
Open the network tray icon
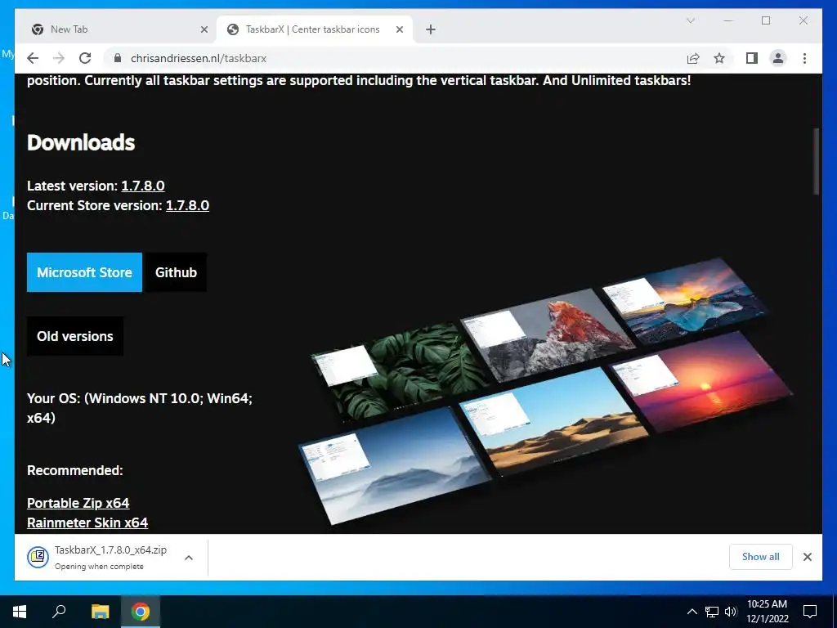[x=712, y=612]
